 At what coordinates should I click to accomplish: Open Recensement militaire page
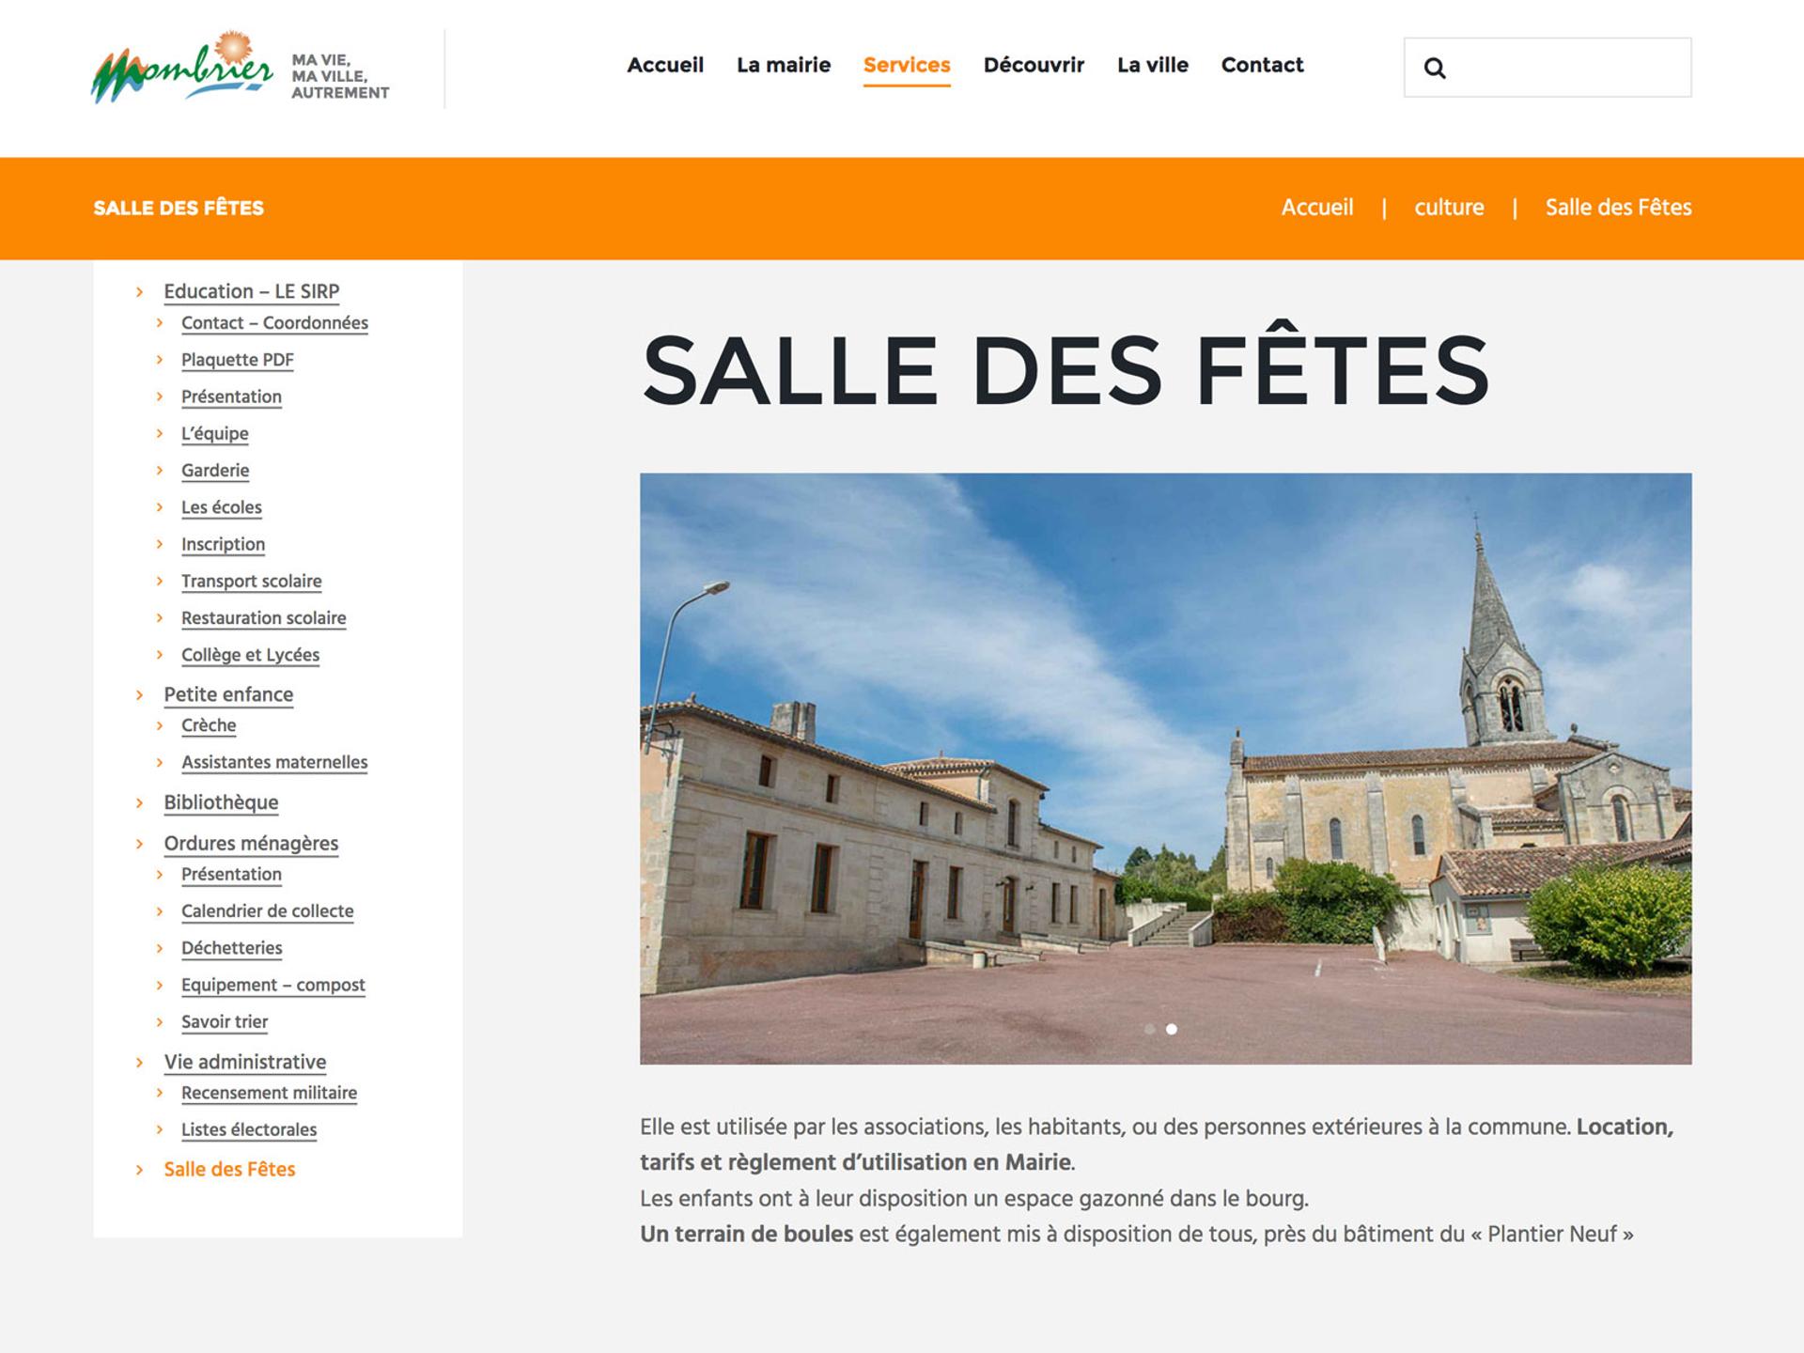[270, 1093]
